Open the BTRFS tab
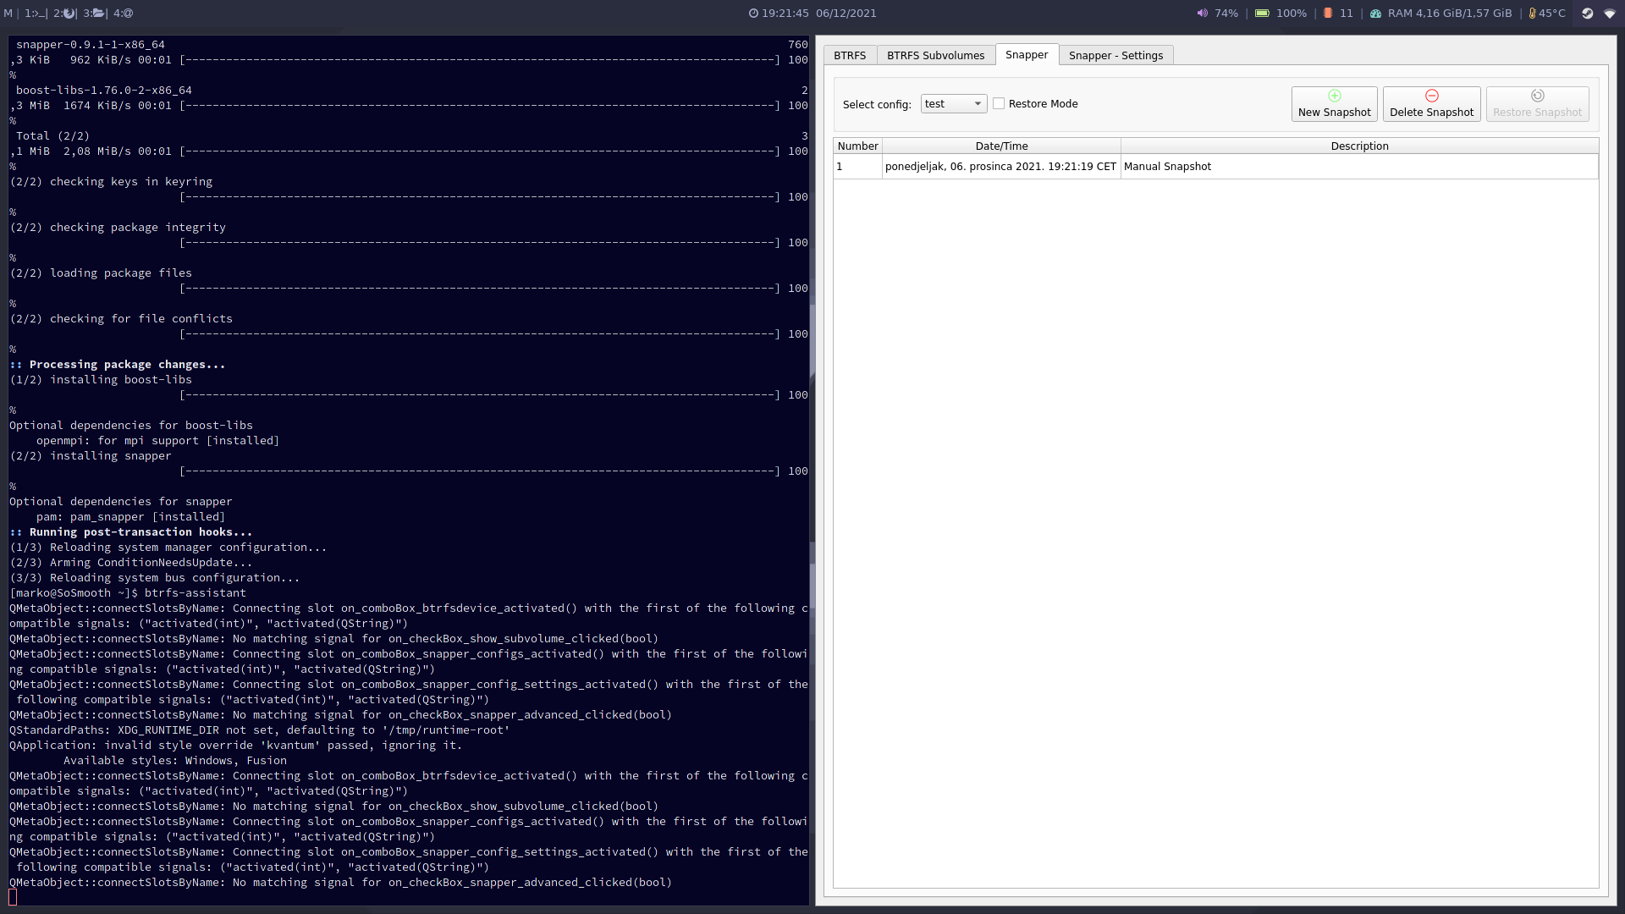This screenshot has height=914, width=1625. [850, 56]
